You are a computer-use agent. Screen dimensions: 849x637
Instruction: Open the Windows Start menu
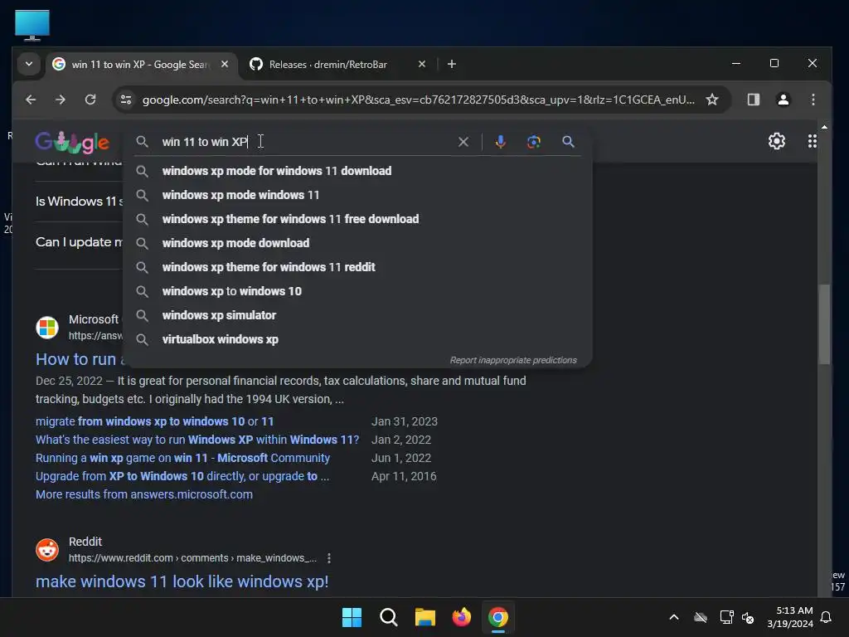(352, 617)
